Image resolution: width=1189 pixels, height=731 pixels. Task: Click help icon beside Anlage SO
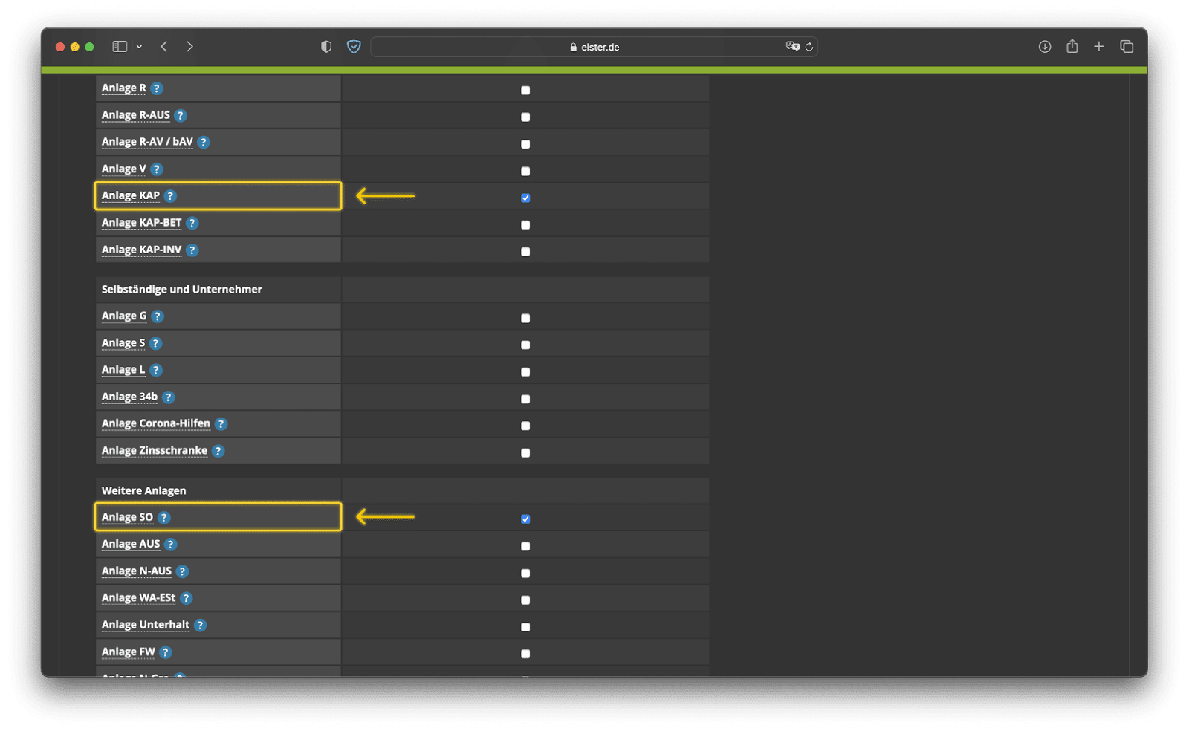[164, 518]
